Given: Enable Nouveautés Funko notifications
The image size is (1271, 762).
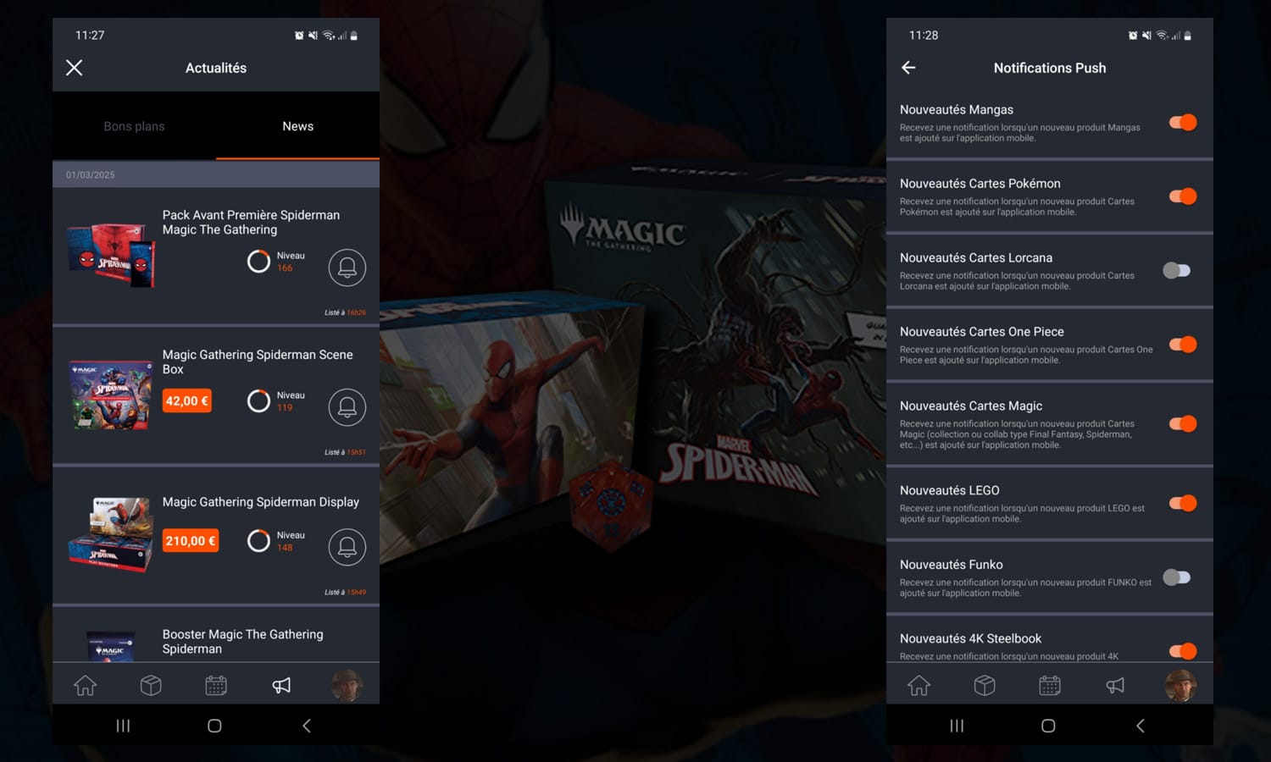Looking at the screenshot, I should point(1177,577).
